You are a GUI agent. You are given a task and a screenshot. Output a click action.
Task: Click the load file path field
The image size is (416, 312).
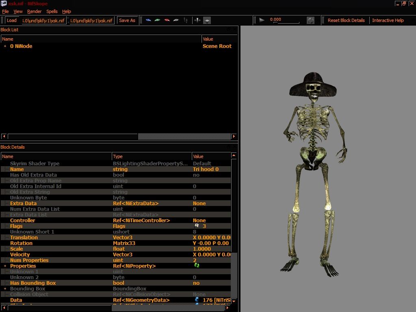click(44, 21)
